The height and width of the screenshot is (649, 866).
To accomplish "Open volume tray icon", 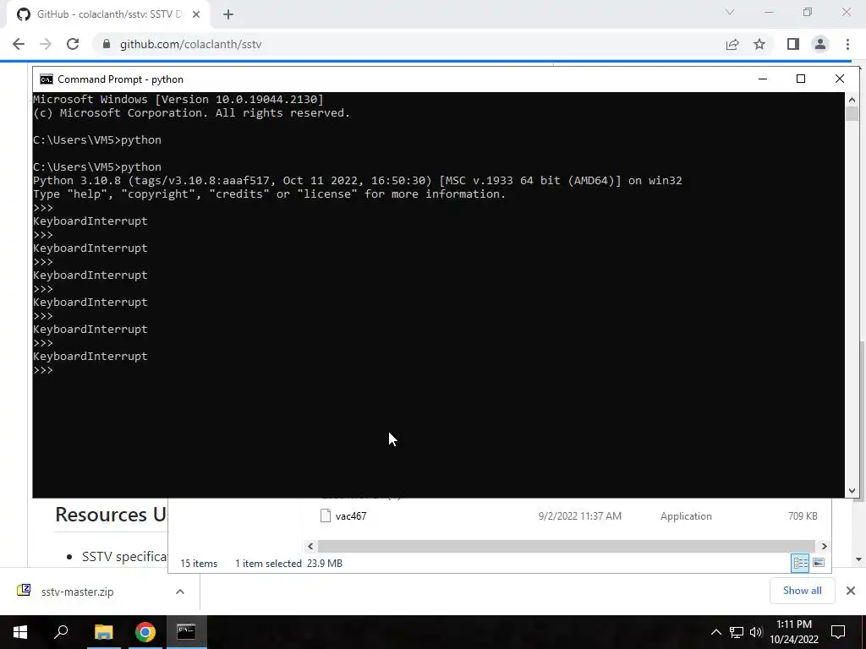I will coord(756,632).
